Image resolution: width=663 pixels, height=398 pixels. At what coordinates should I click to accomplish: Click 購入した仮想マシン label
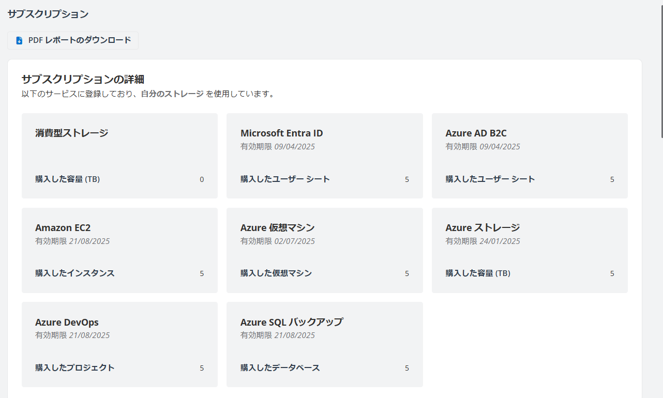pyautogui.click(x=277, y=273)
